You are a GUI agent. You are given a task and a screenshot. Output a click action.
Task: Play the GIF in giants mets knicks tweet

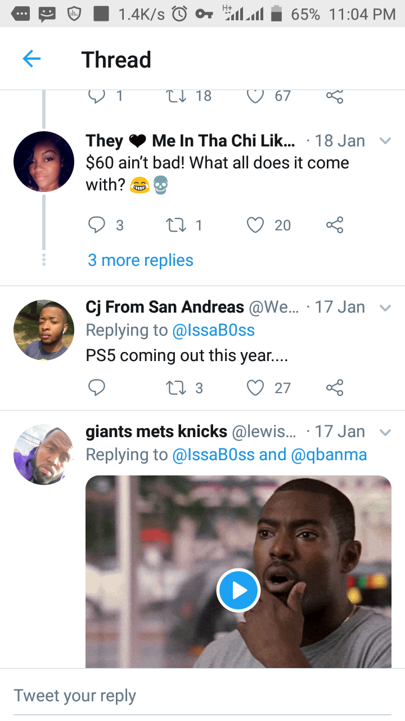pyautogui.click(x=238, y=590)
